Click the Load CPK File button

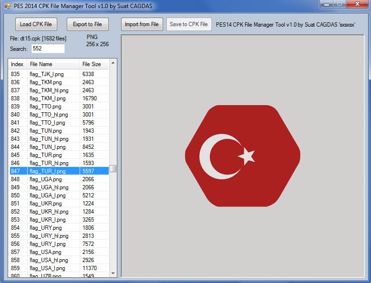36,24
